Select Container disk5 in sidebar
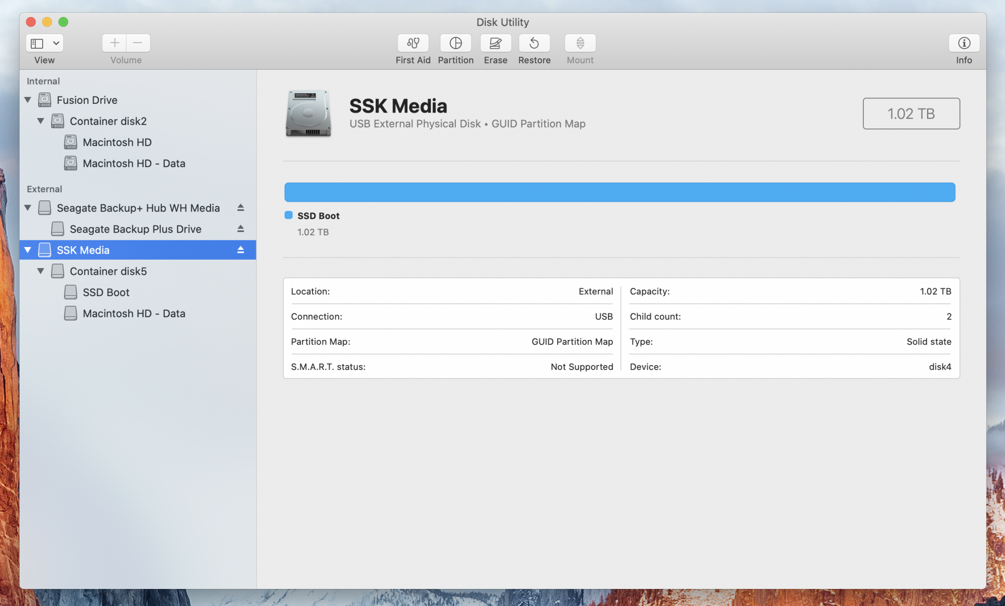This screenshot has height=606, width=1005. point(138,271)
